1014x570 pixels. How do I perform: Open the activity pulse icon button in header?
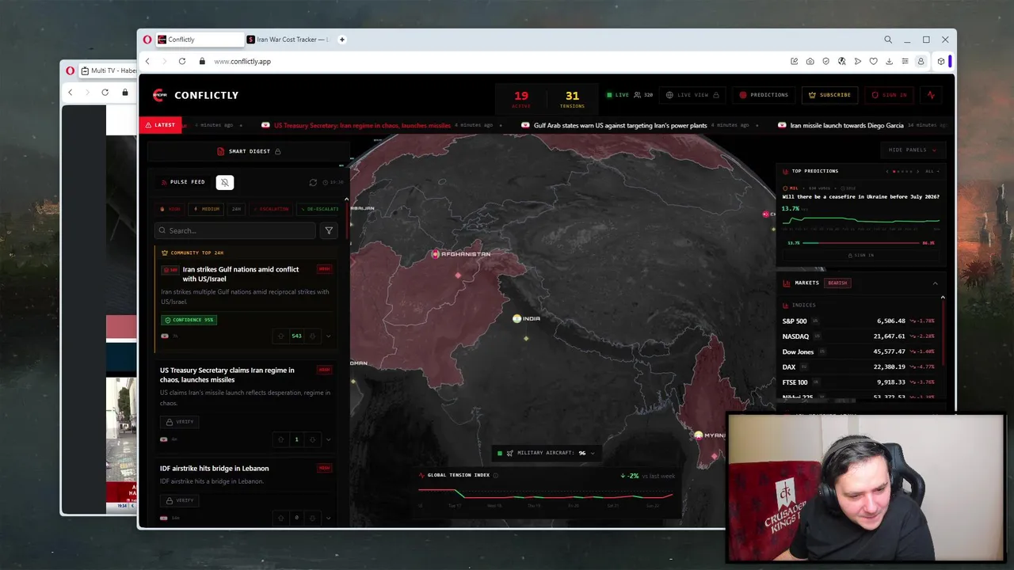click(x=931, y=95)
